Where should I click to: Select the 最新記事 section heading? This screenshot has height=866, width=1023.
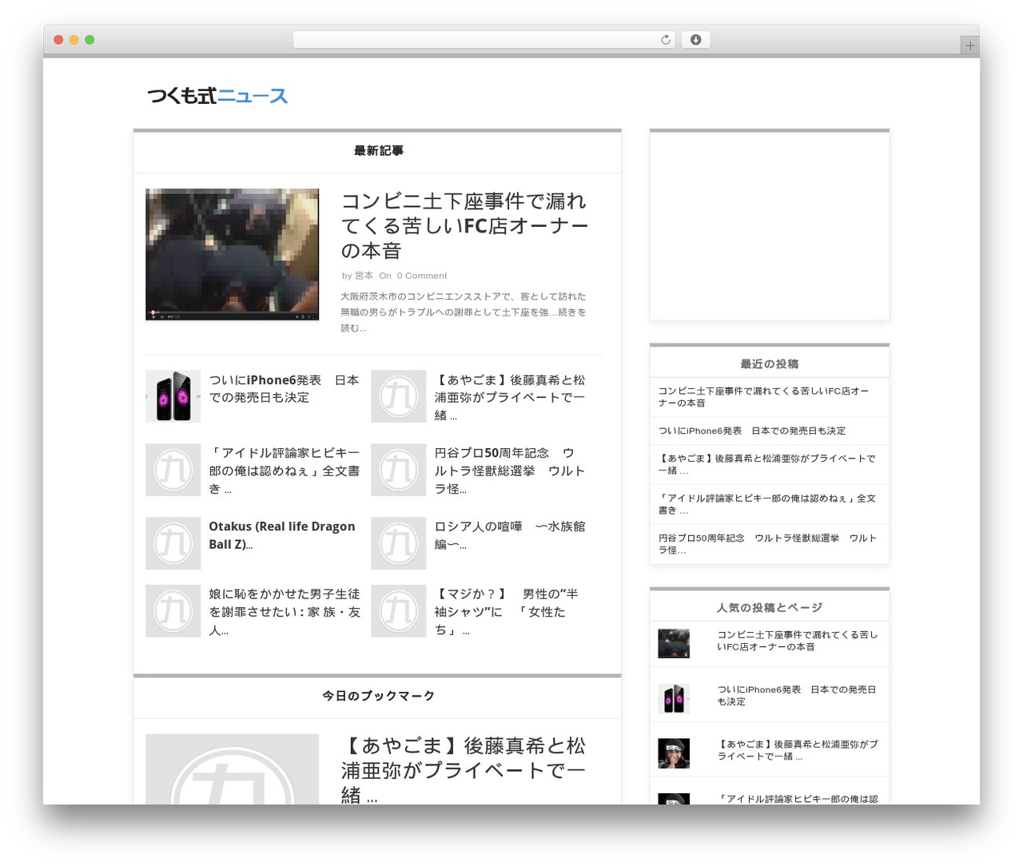(x=378, y=151)
